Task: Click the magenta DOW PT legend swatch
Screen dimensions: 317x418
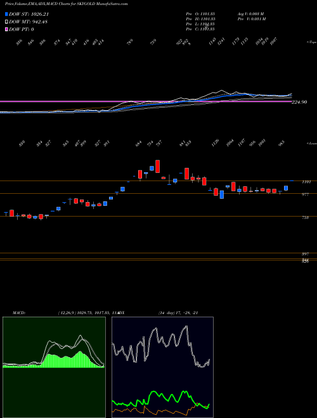Action: click(x=6, y=29)
